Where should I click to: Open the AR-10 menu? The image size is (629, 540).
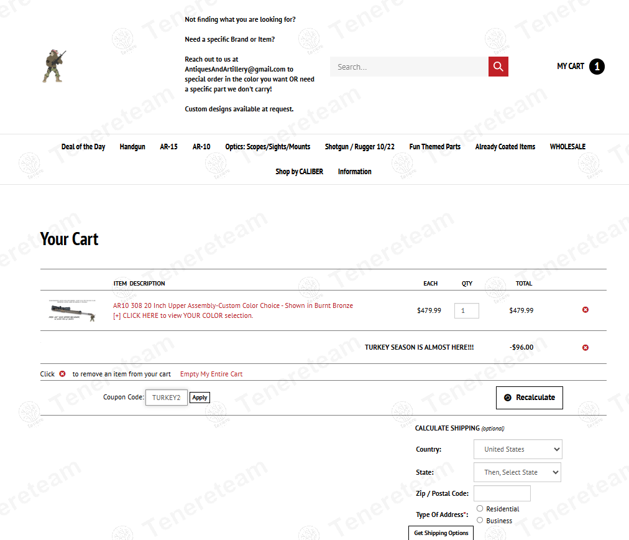point(201,147)
